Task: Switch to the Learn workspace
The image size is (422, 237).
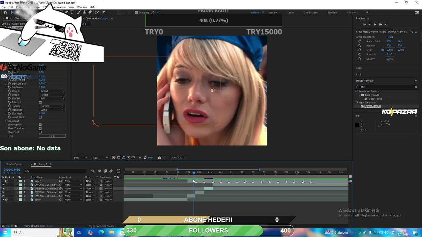Action: [x=290, y=13]
